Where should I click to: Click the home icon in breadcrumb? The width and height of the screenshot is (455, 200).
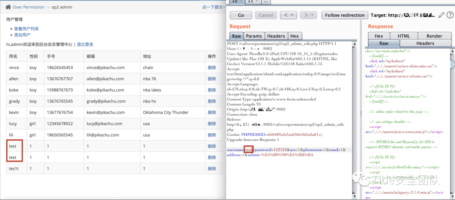[8, 7]
